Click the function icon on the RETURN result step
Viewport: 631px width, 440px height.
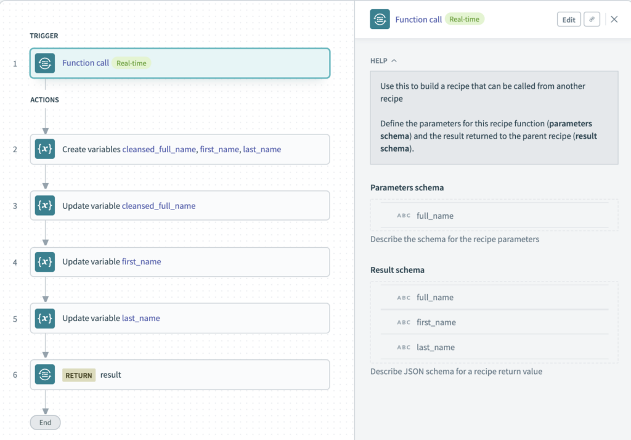44,375
